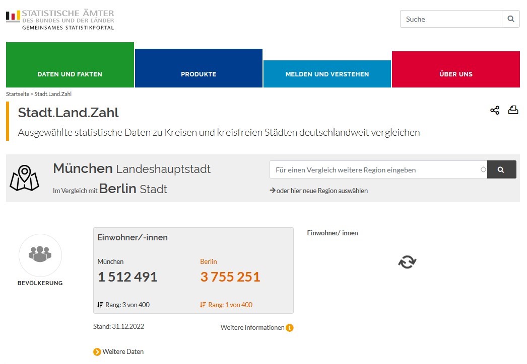Click the map pin icon beside München
The height and width of the screenshot is (364, 527).
coord(24,178)
